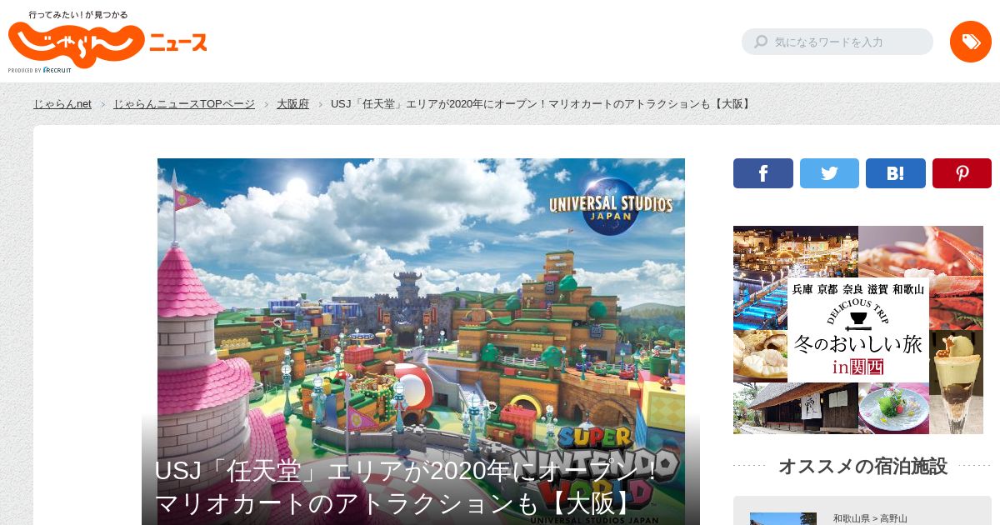Image resolution: width=1000 pixels, height=525 pixels.
Task: Open the 大阪府 breadcrumb link
Action: 292,104
